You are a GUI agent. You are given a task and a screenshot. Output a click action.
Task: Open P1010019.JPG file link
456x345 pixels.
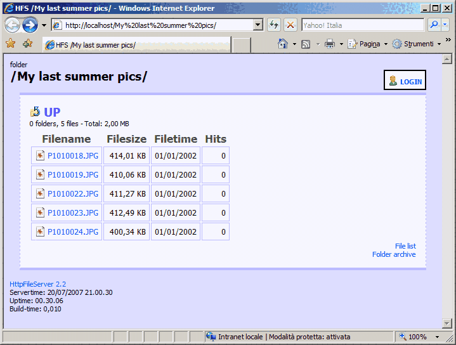click(x=73, y=175)
